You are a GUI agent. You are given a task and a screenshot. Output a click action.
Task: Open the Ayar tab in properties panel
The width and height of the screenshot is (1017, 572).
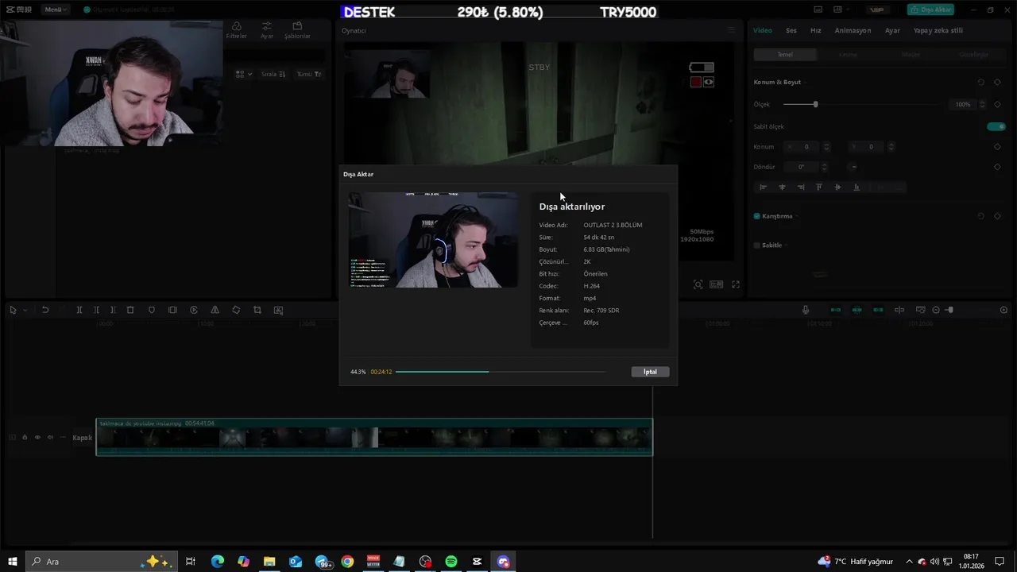[892, 30]
